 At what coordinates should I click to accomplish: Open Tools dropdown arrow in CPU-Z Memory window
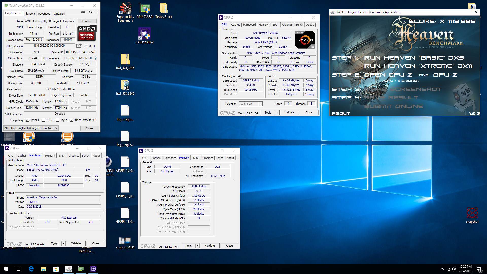[x=197, y=246]
